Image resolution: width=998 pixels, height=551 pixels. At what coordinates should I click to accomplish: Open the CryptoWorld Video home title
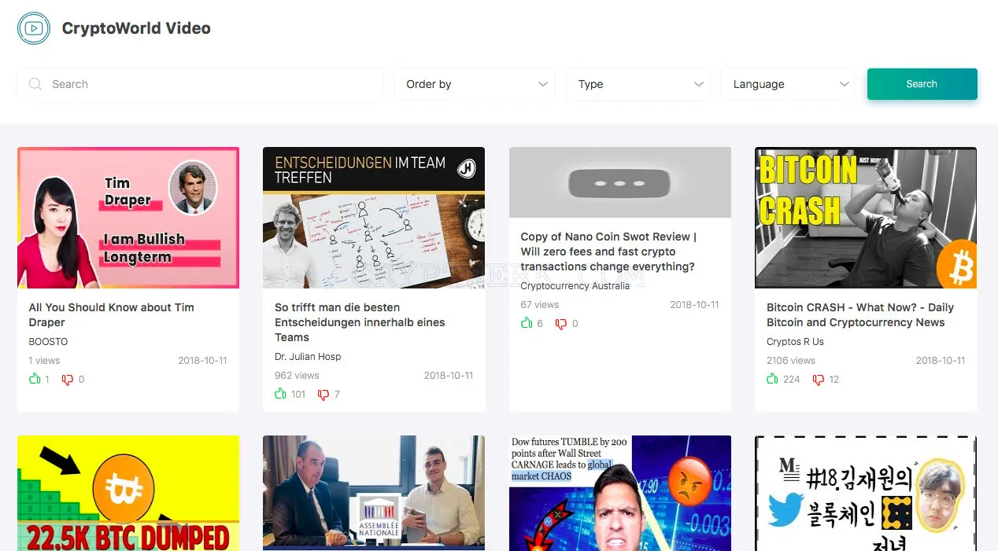pyautogui.click(x=136, y=28)
